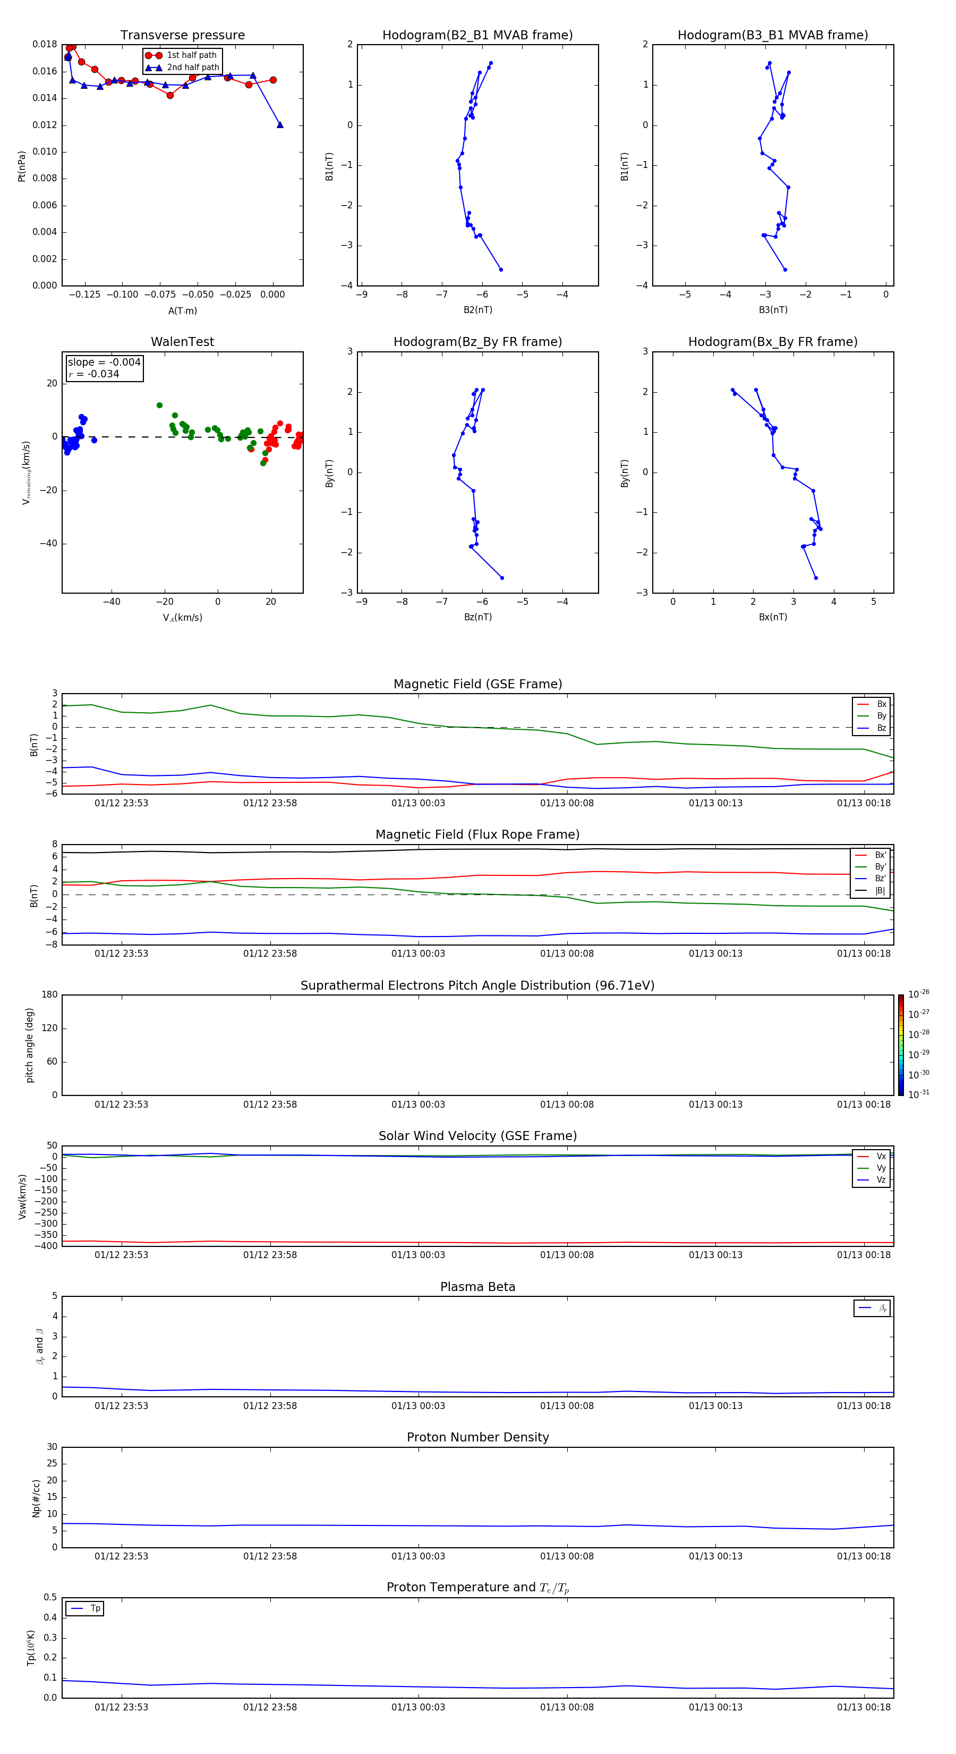Click the 'Transverse pressure' plot title

point(182,36)
